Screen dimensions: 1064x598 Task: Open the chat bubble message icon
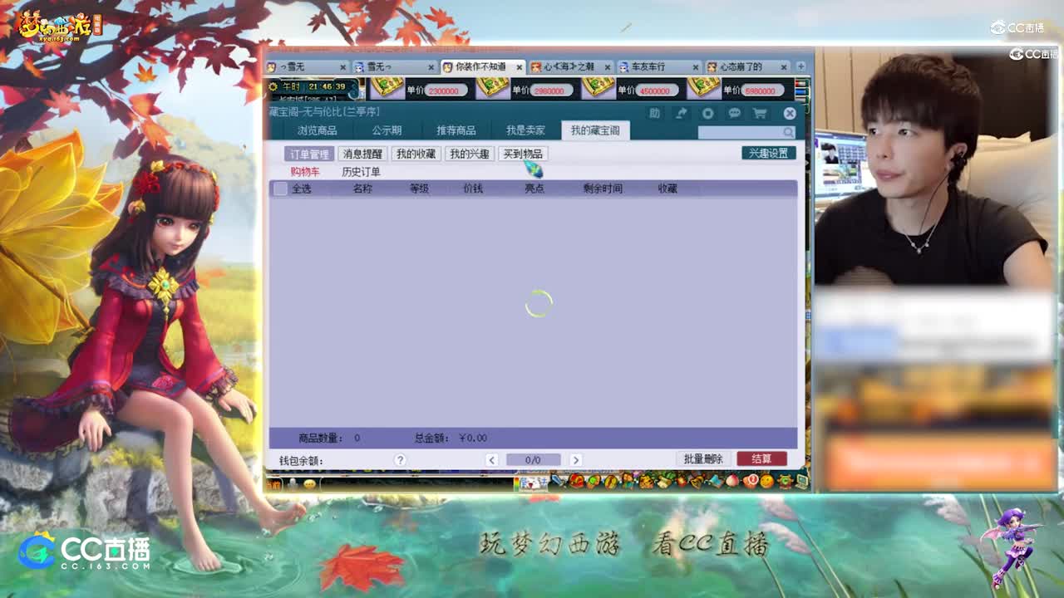[x=734, y=113]
